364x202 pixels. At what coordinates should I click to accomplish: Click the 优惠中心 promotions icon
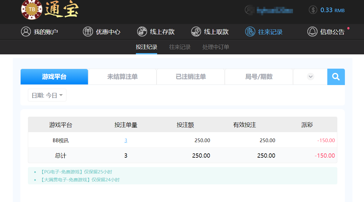(87, 31)
